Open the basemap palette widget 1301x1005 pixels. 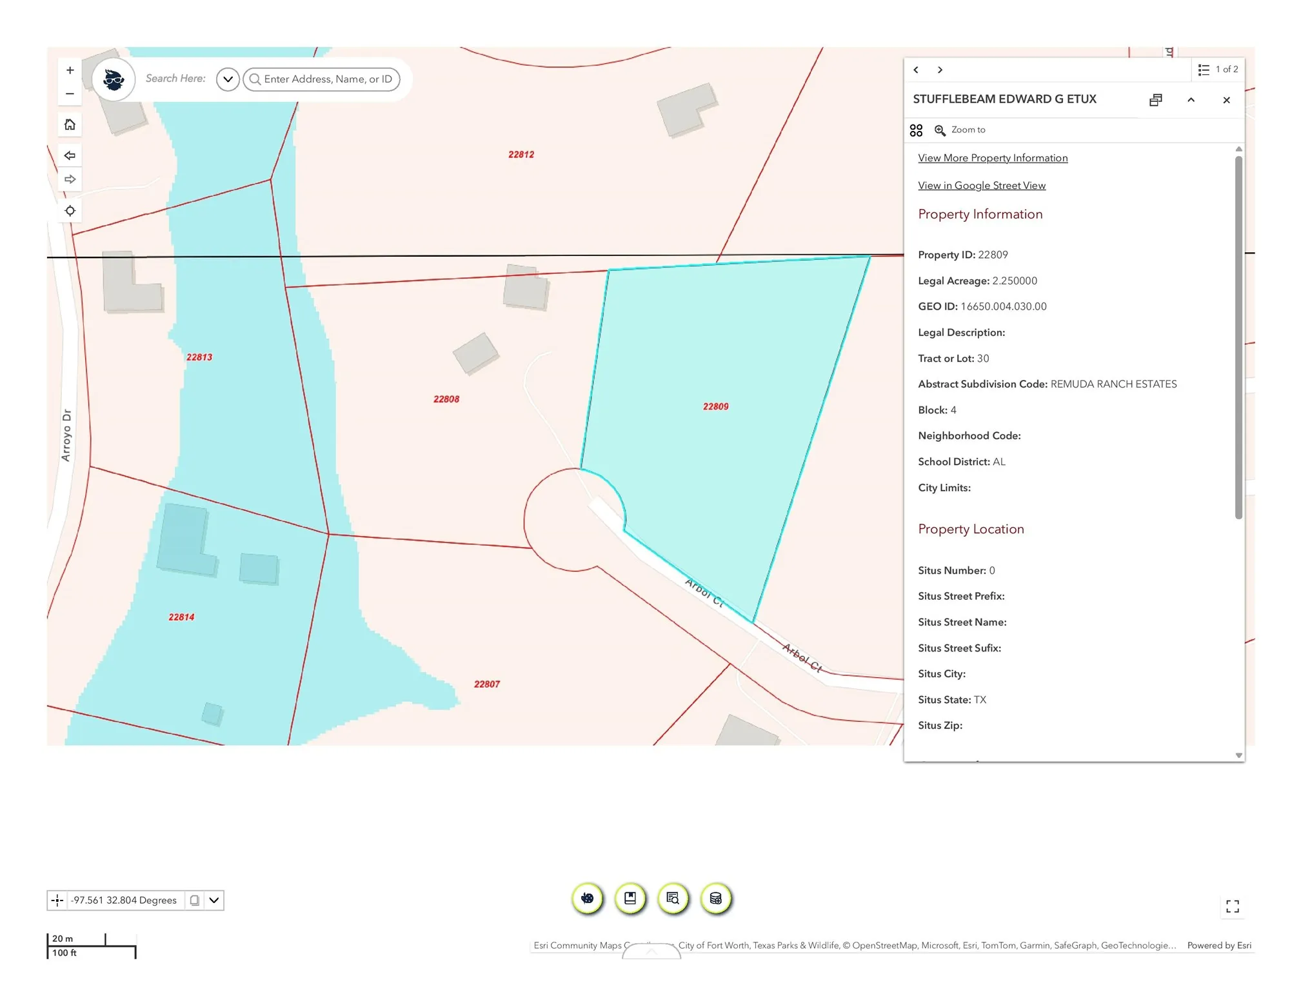pyautogui.click(x=587, y=898)
